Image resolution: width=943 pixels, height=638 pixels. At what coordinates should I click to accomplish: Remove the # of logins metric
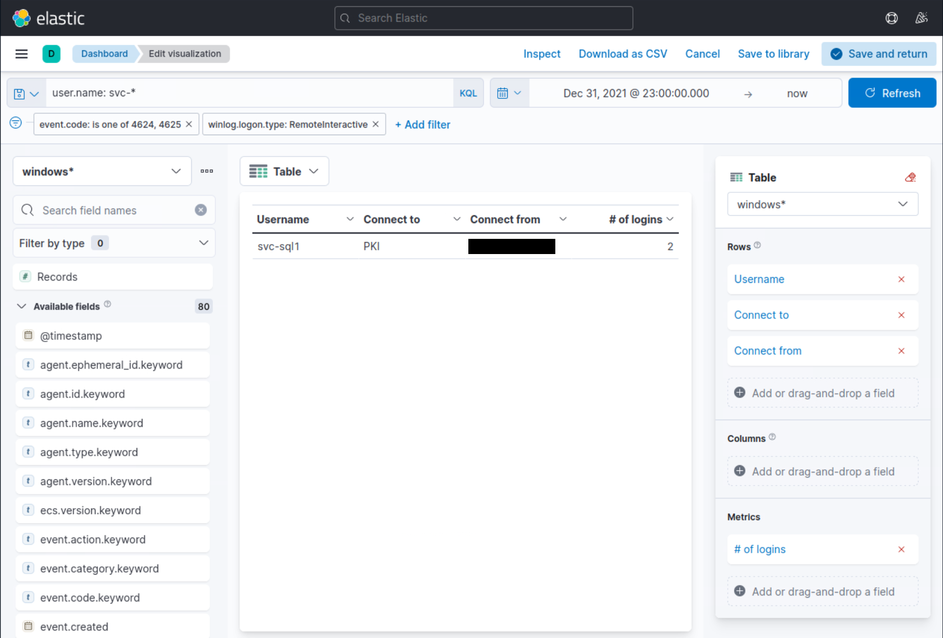[x=902, y=549]
